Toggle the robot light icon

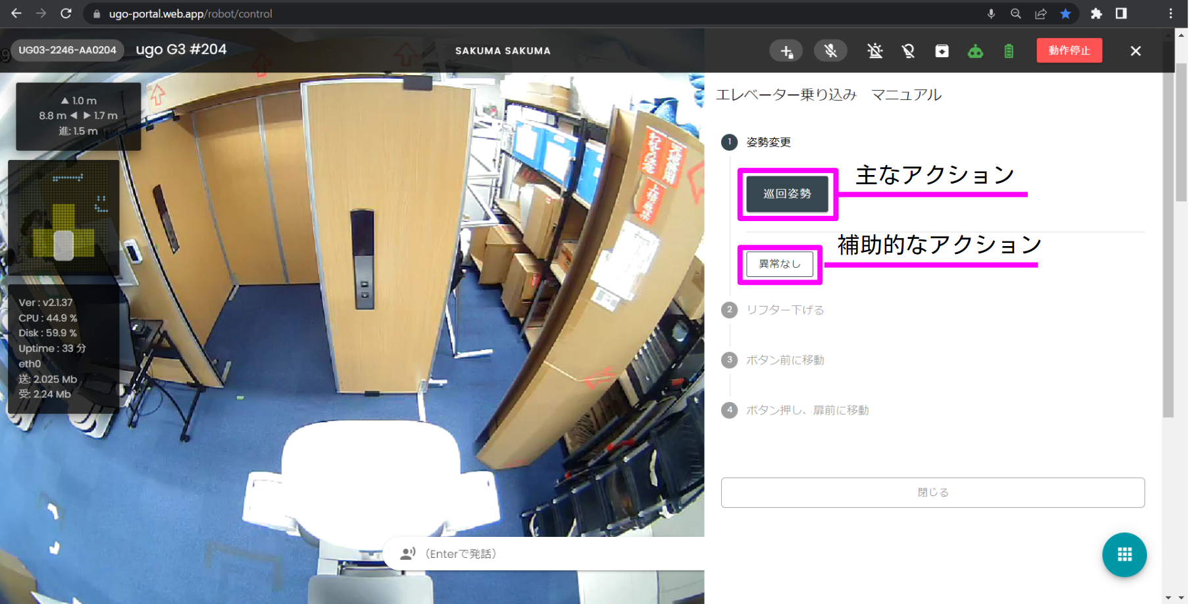point(909,51)
